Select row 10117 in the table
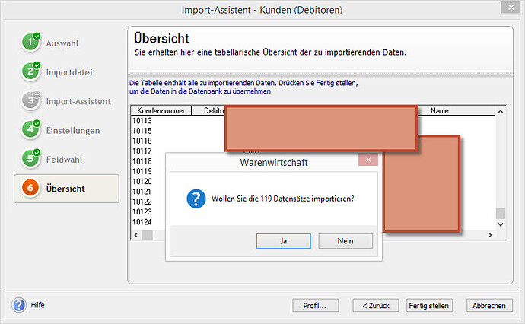Screen dimensions: 525x324 142,151
